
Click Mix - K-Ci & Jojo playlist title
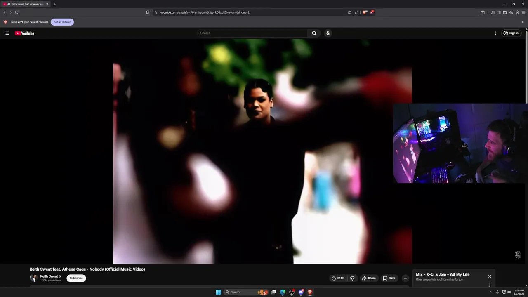pyautogui.click(x=443, y=274)
